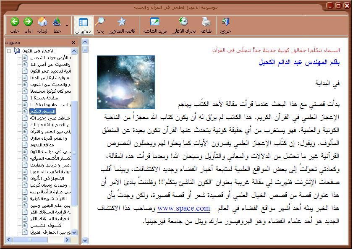
Task: Exit the program with خروج
Action: tap(225, 25)
